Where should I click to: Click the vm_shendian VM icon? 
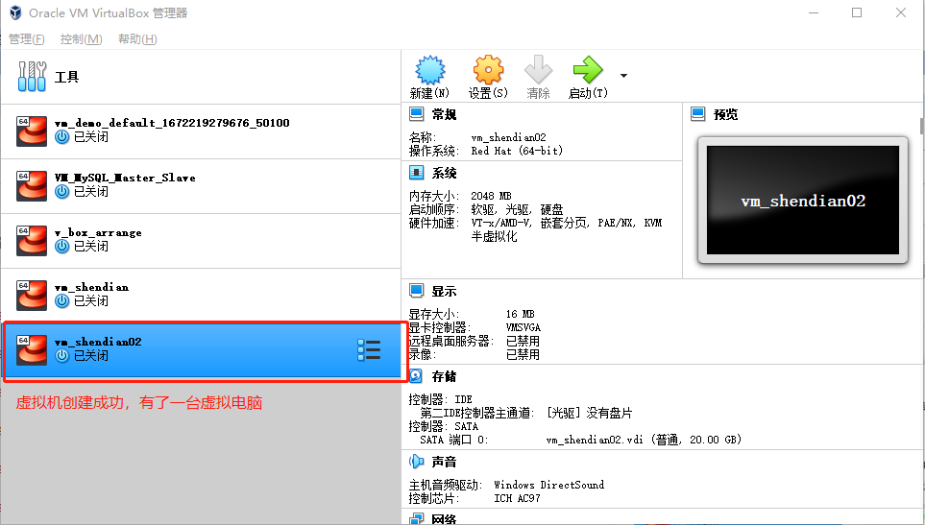coord(32,296)
